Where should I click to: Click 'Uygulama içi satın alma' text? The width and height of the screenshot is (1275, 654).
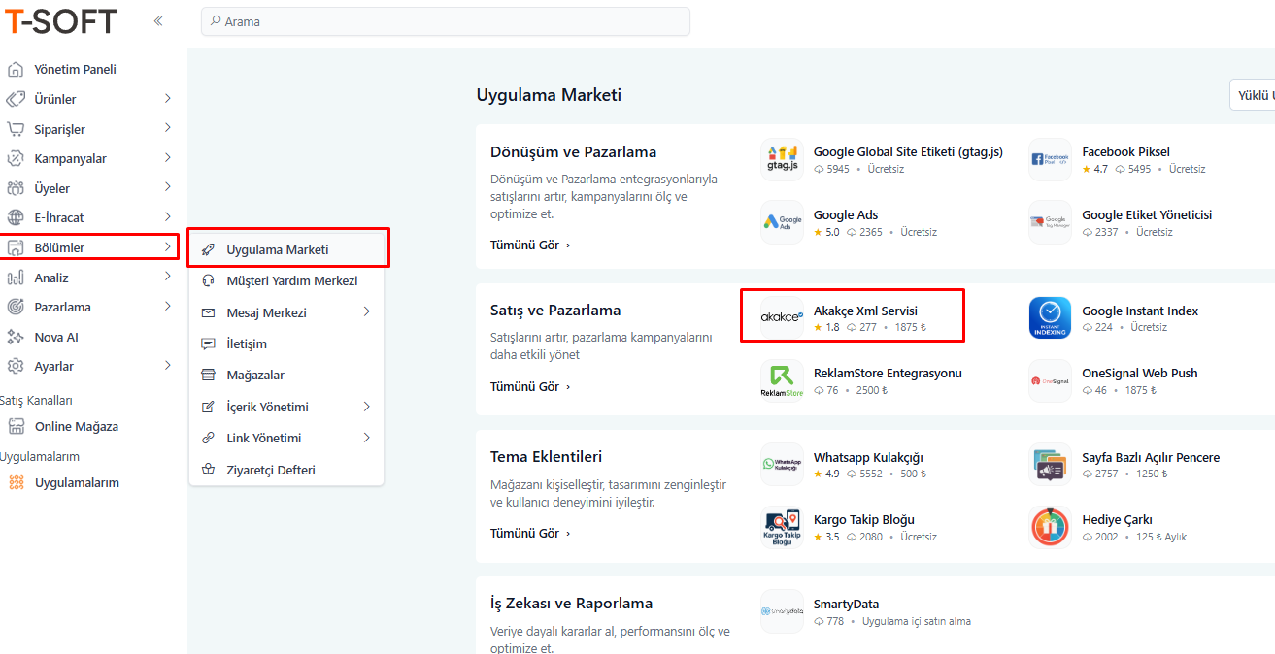click(x=916, y=622)
